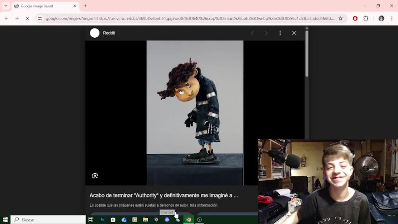Screen dimensions: 398x224
Task: Open the 'Acabo de terminar Authority' title link
Action: [x=163, y=195]
